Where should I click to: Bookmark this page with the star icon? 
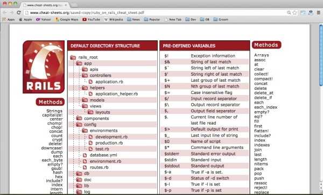coord(295,12)
